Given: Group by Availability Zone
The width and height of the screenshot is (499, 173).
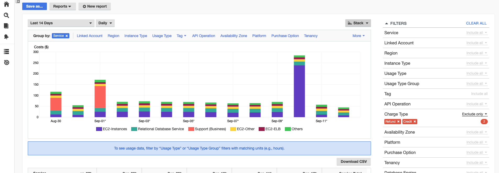Looking at the screenshot, I should tap(234, 36).
